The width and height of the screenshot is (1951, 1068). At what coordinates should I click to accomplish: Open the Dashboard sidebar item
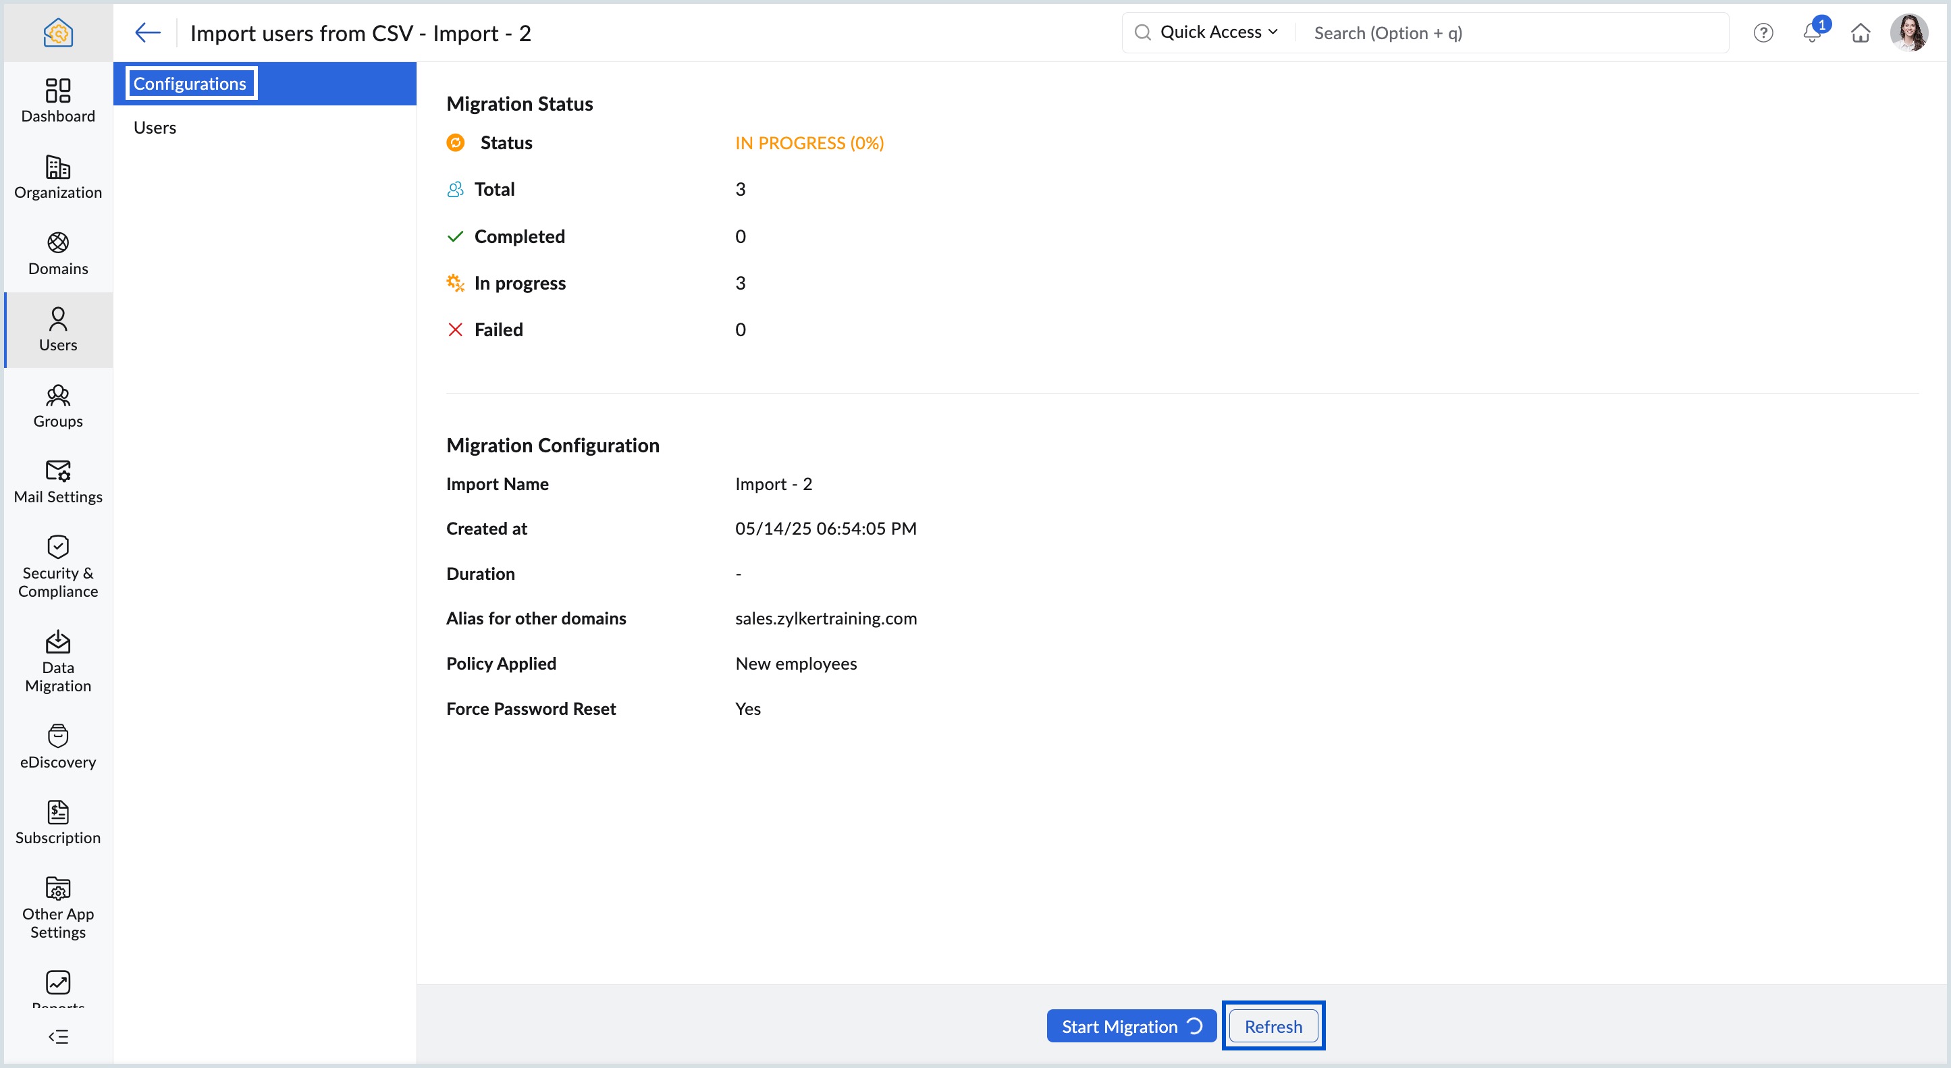coord(57,101)
